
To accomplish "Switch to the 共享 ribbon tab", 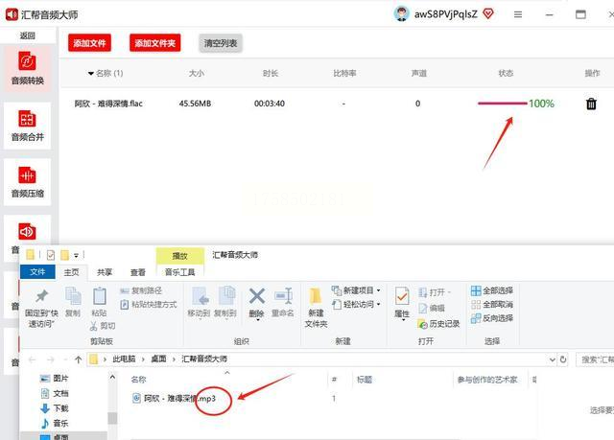I will (105, 272).
